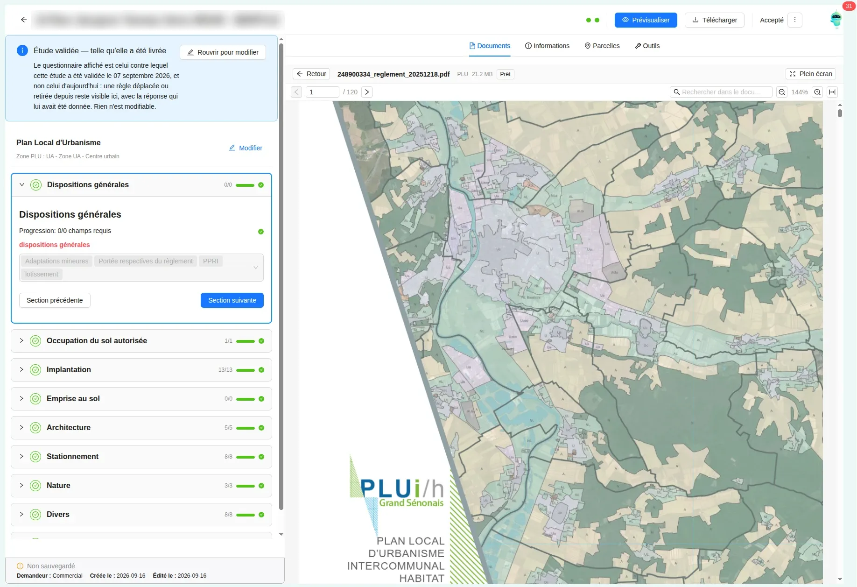This screenshot has width=857, height=587.
Task: Click the Prévisualiser button
Action: point(646,20)
